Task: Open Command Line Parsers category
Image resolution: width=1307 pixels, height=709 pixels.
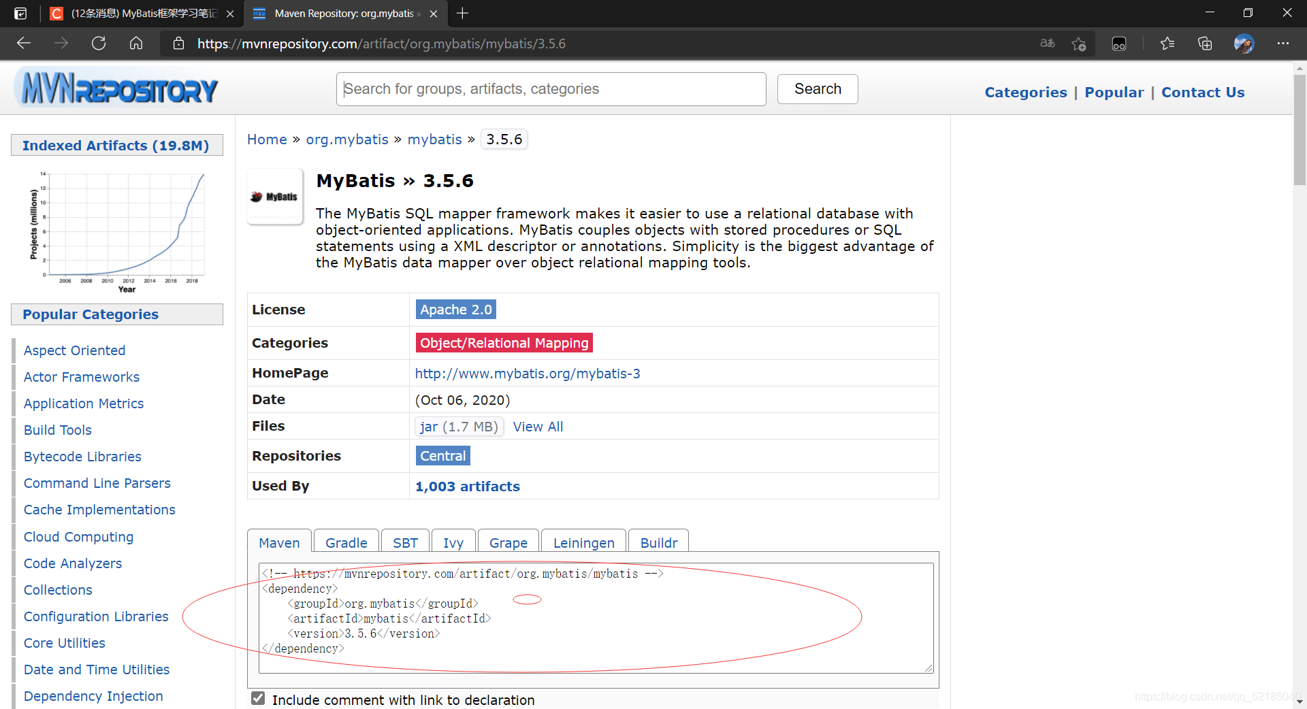Action: (97, 483)
